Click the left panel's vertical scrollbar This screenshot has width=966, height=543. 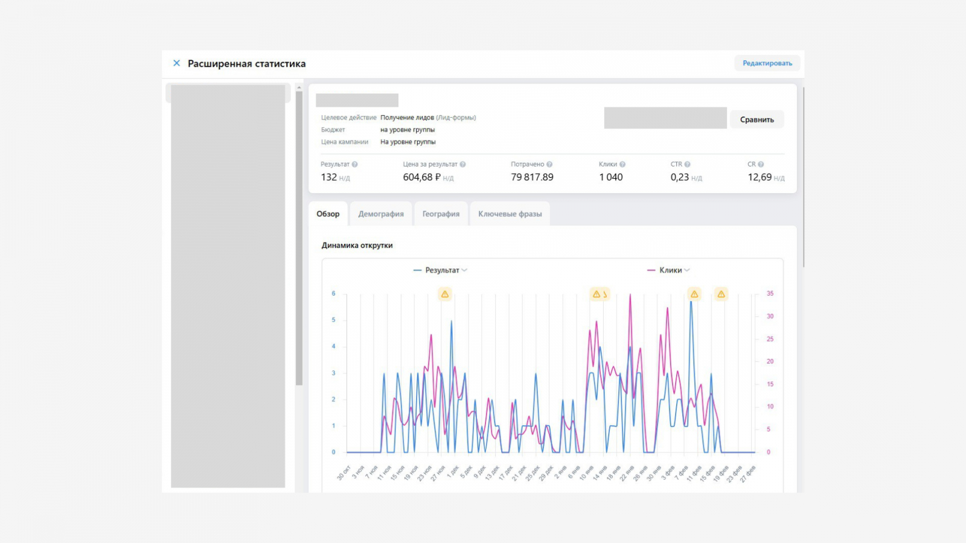click(299, 238)
